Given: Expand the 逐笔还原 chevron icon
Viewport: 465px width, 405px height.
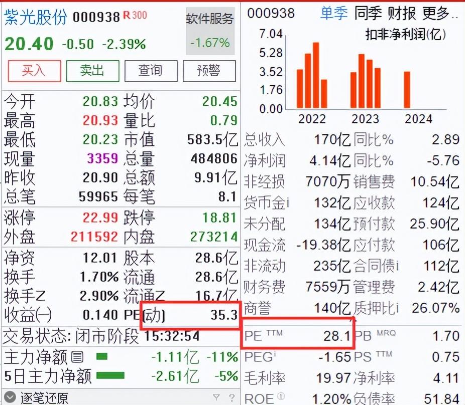Looking at the screenshot, I should (x=10, y=397).
